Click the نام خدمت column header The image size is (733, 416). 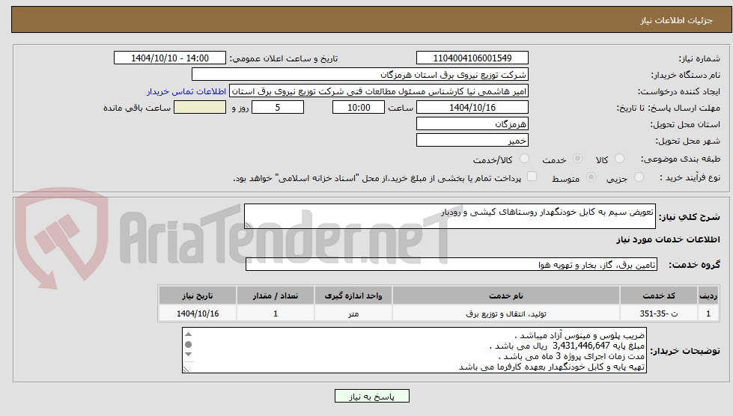tap(506, 296)
